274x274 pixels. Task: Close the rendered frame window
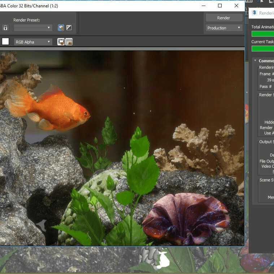[236, 6]
